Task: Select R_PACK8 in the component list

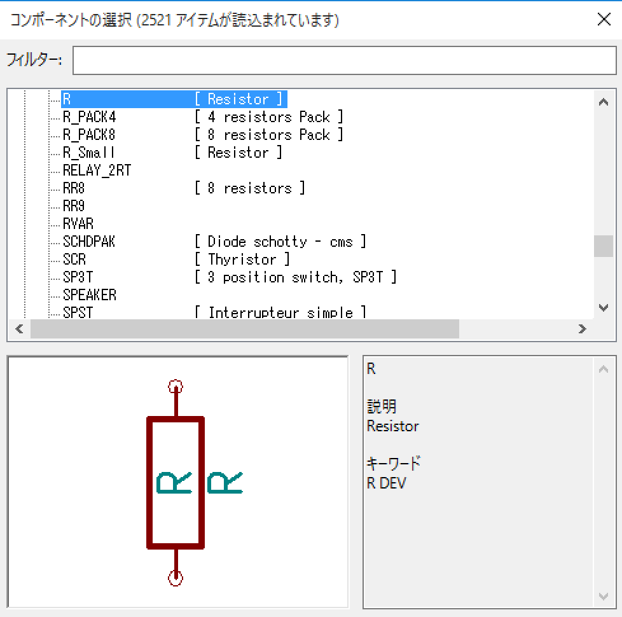Action: tap(202, 135)
